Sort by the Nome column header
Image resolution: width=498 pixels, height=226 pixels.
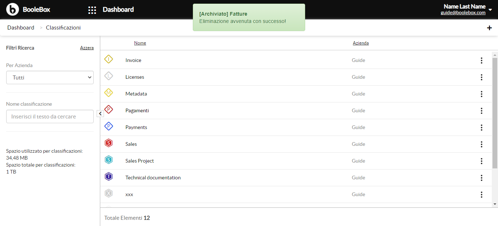(x=140, y=43)
